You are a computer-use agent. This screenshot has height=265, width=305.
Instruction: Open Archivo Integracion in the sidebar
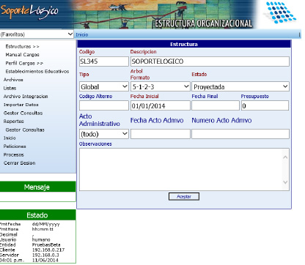point(26,97)
